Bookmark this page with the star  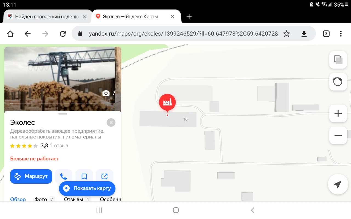pyautogui.click(x=287, y=34)
